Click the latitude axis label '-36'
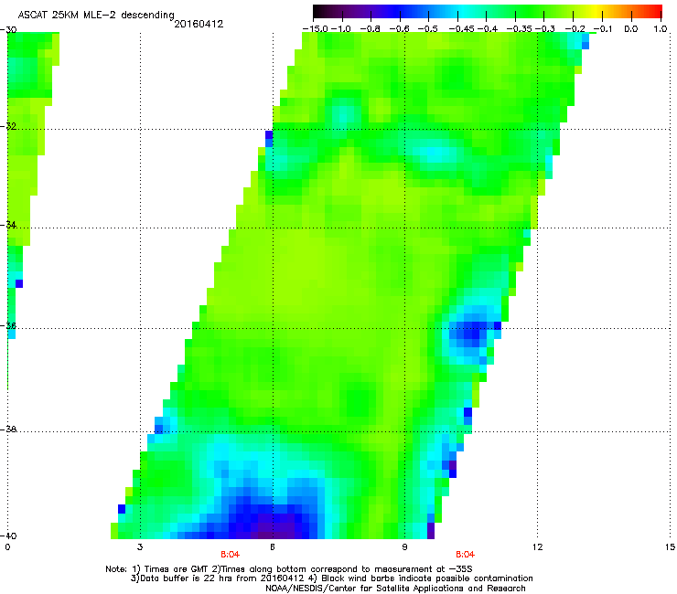 (x=8, y=325)
